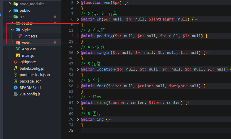Screen dimensions: 231x139
Task: Click the folded ellipsis after rem($px)
Action: (x=129, y=3)
